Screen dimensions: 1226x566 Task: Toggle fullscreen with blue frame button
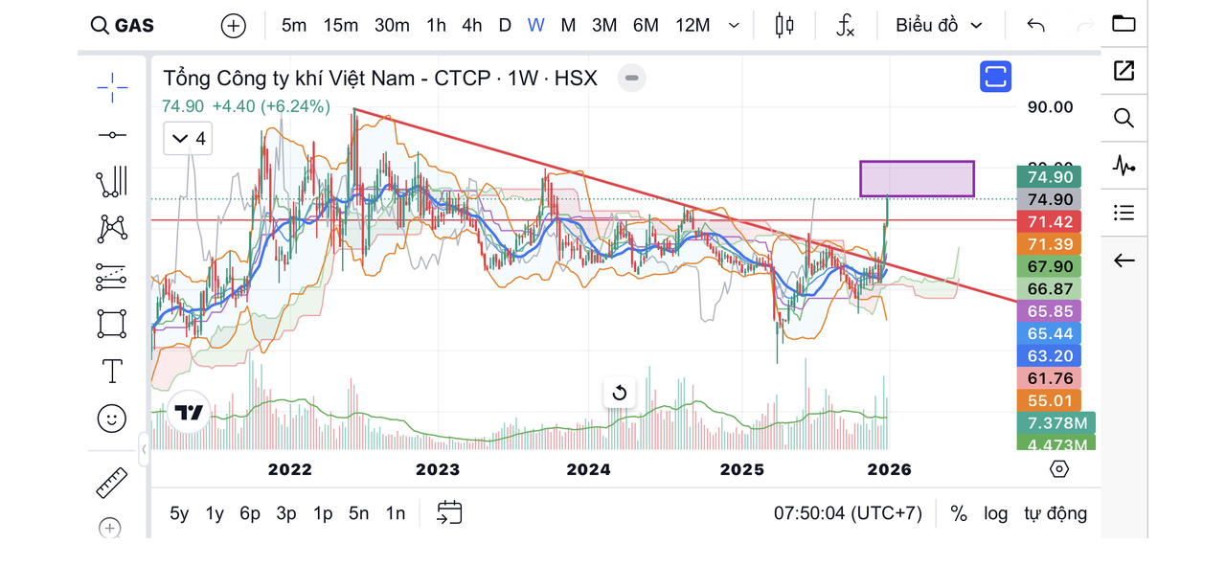[995, 77]
